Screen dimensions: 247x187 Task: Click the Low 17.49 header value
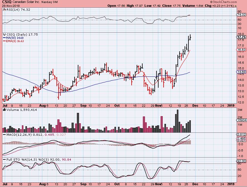152,6
